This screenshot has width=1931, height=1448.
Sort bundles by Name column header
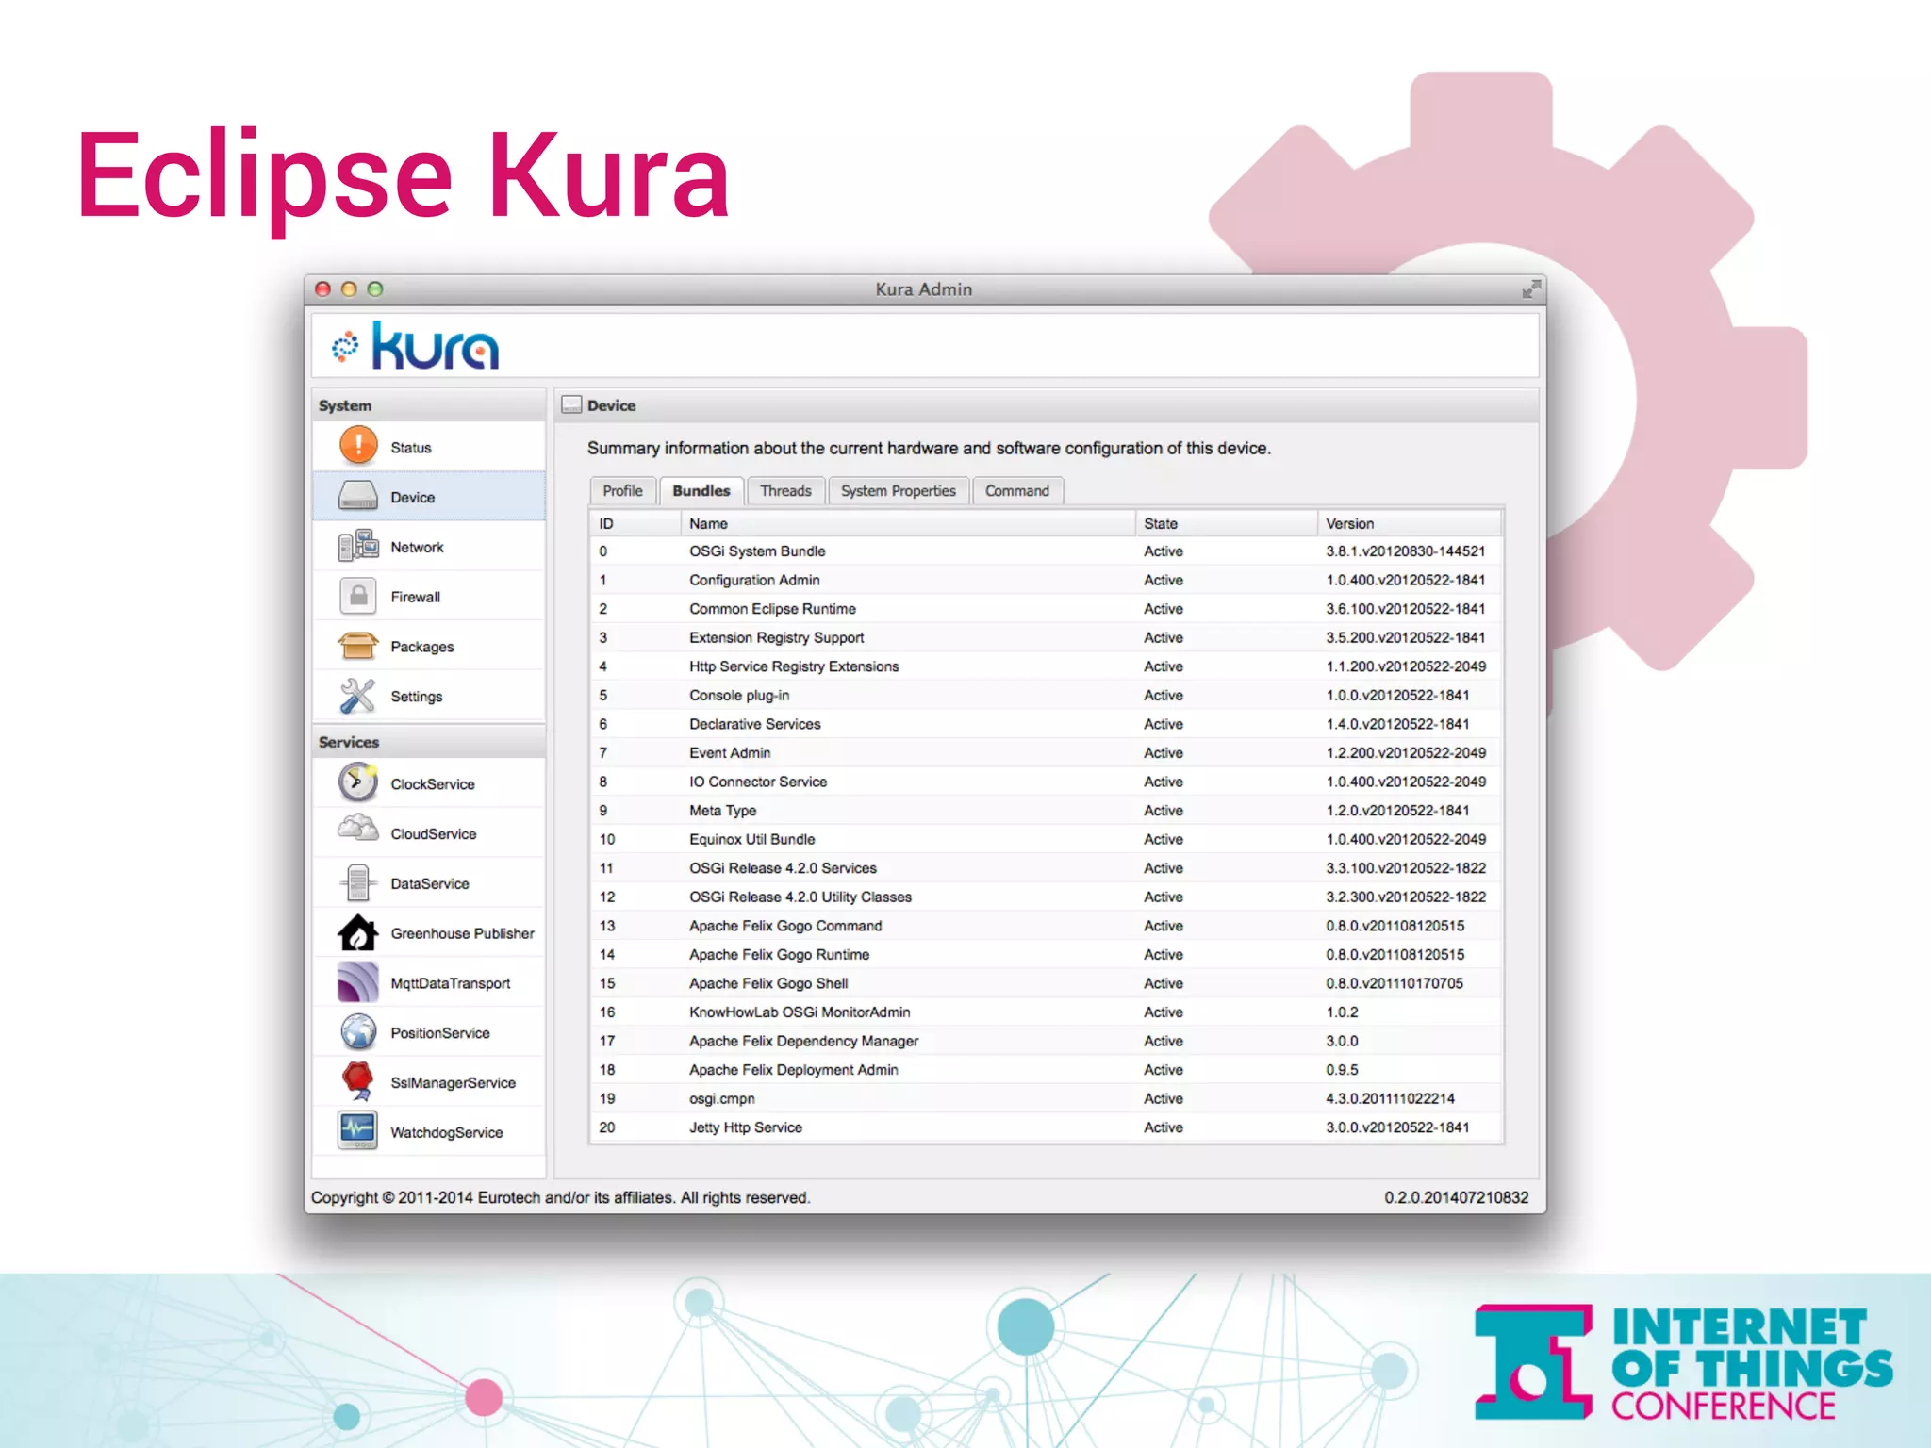[708, 523]
